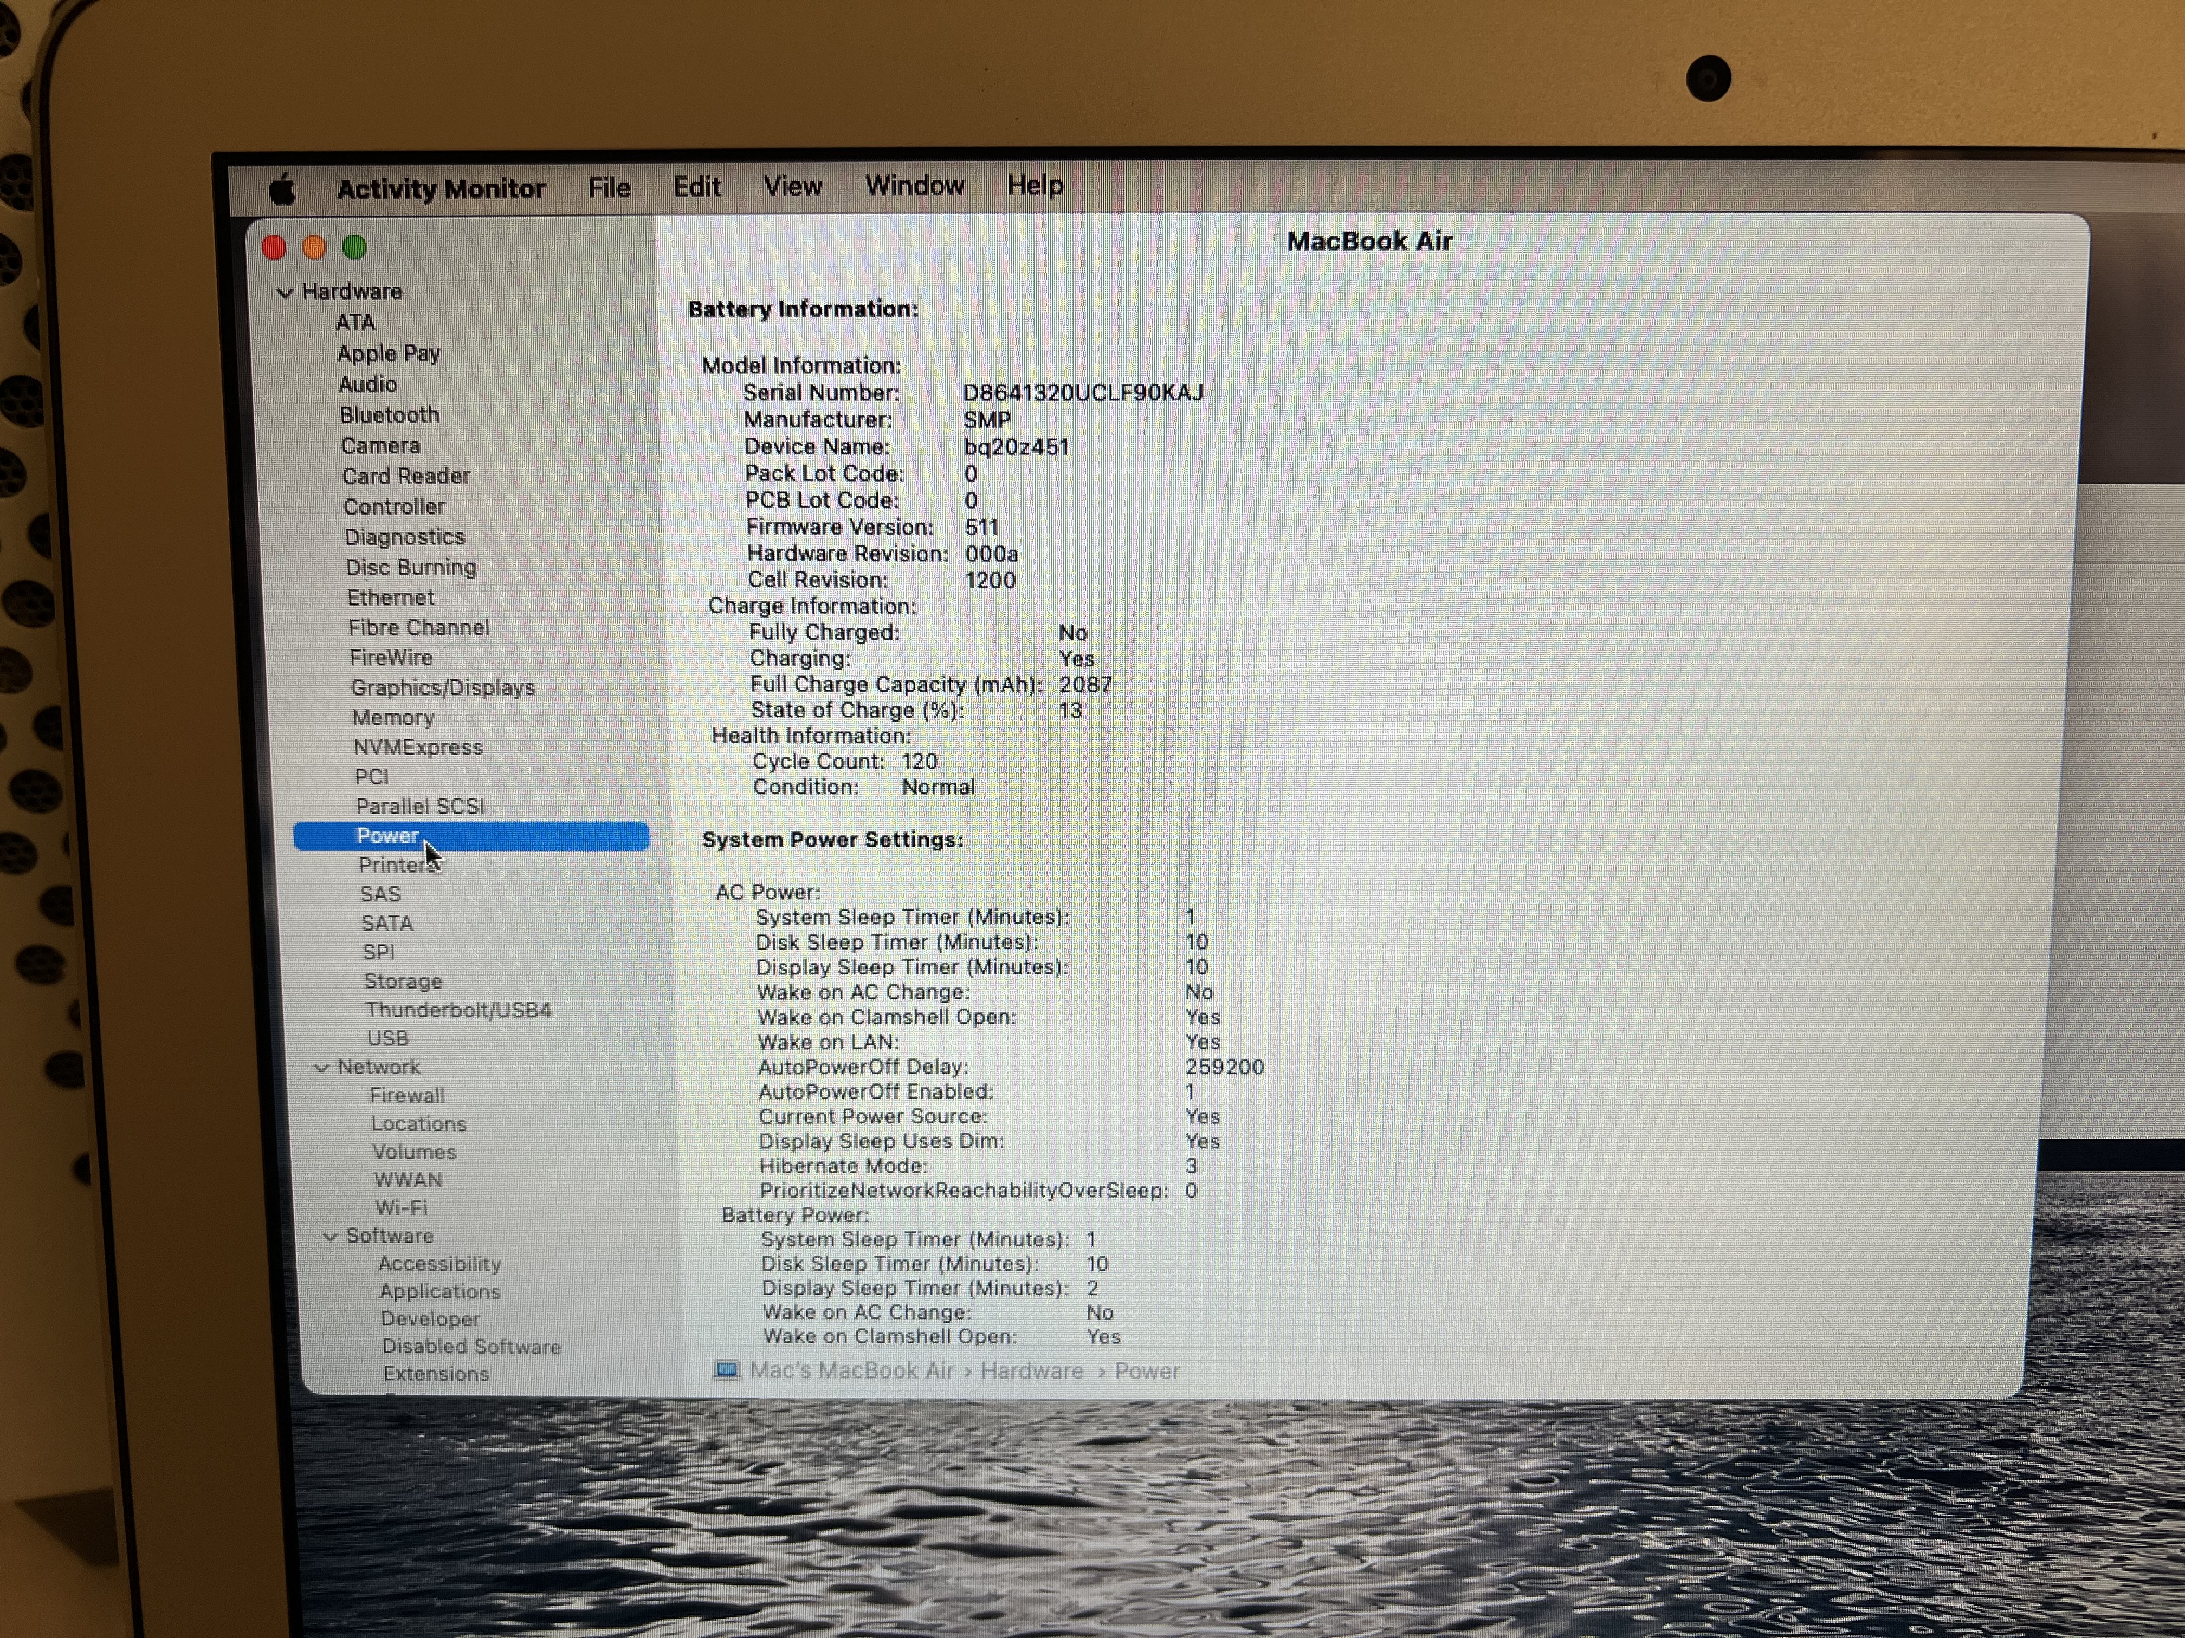2185x1638 pixels.
Task: Maximize the window with the green button
Action: click(x=354, y=247)
